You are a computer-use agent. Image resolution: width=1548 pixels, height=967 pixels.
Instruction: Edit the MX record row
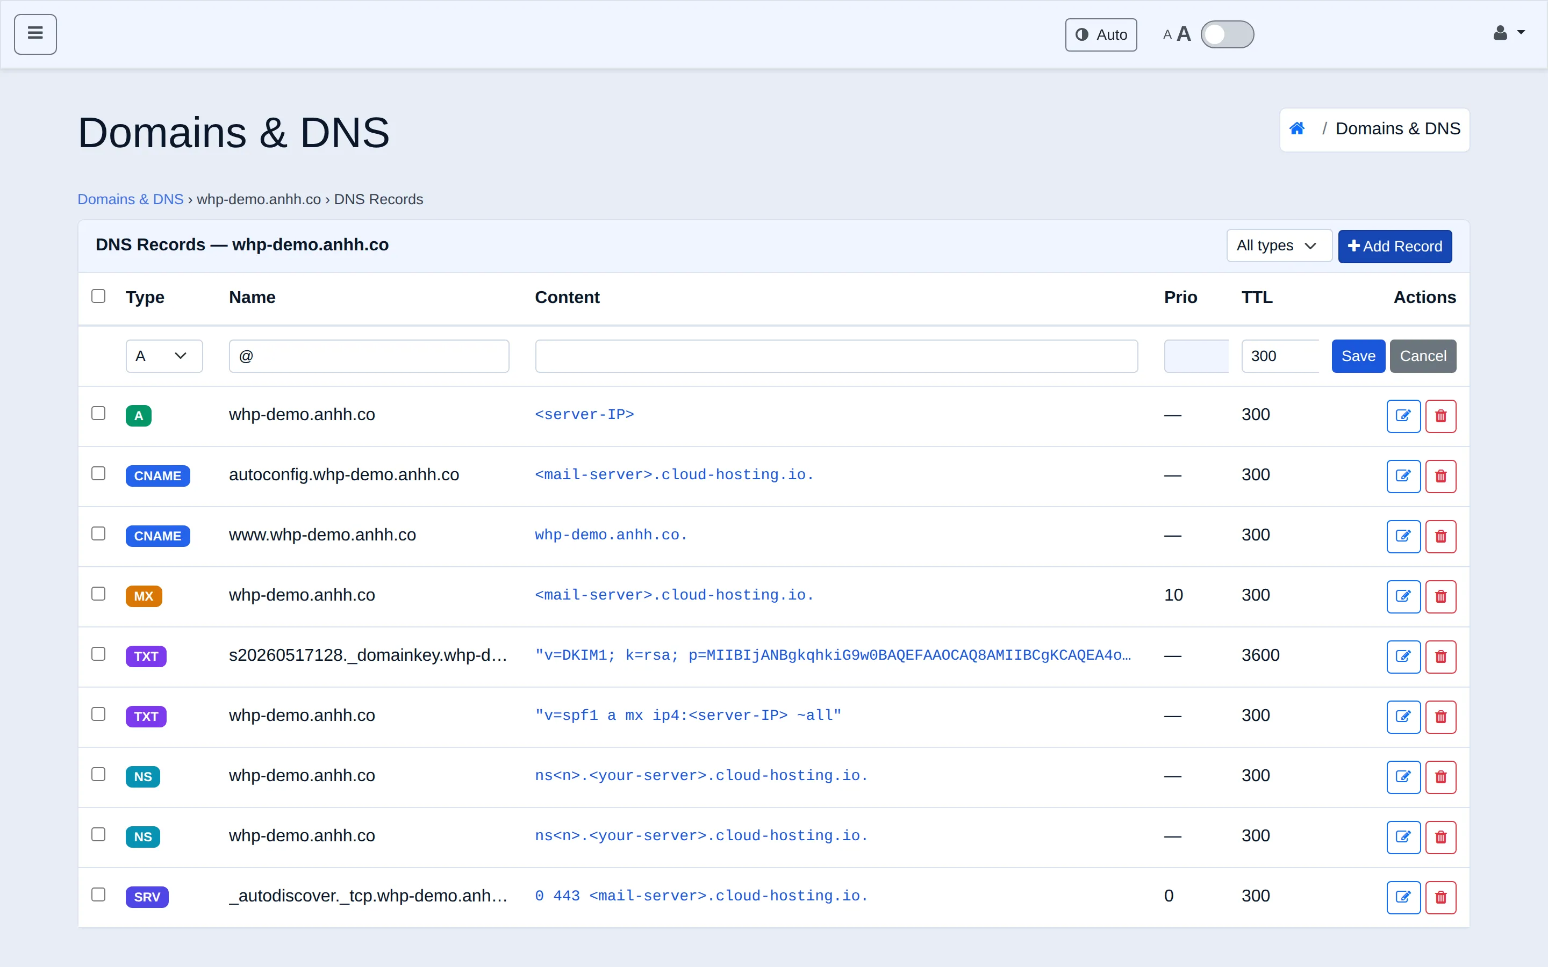tap(1403, 596)
